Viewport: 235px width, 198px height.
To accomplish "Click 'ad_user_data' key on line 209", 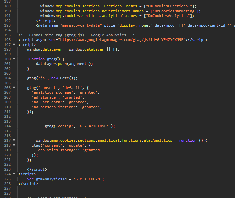I will [47, 102].
